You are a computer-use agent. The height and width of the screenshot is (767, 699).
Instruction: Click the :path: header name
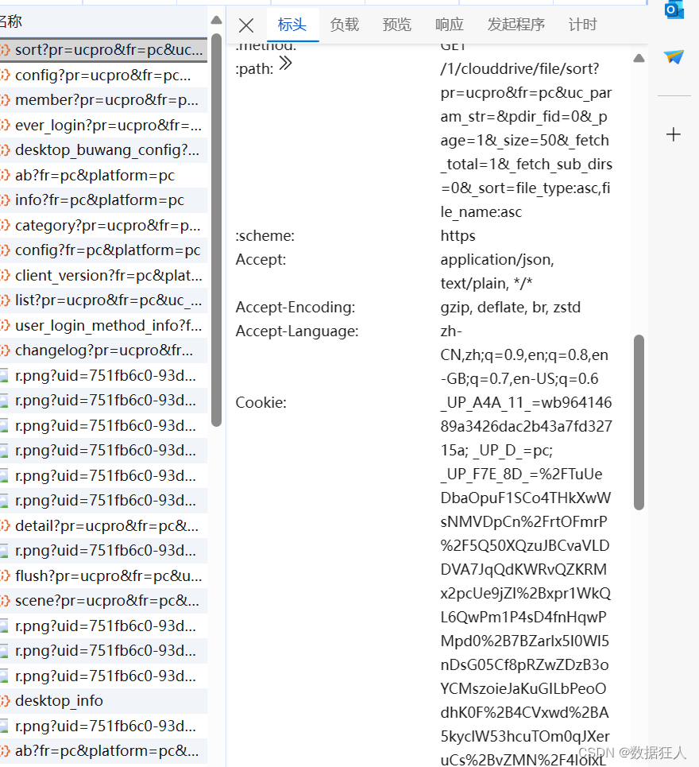click(x=255, y=69)
